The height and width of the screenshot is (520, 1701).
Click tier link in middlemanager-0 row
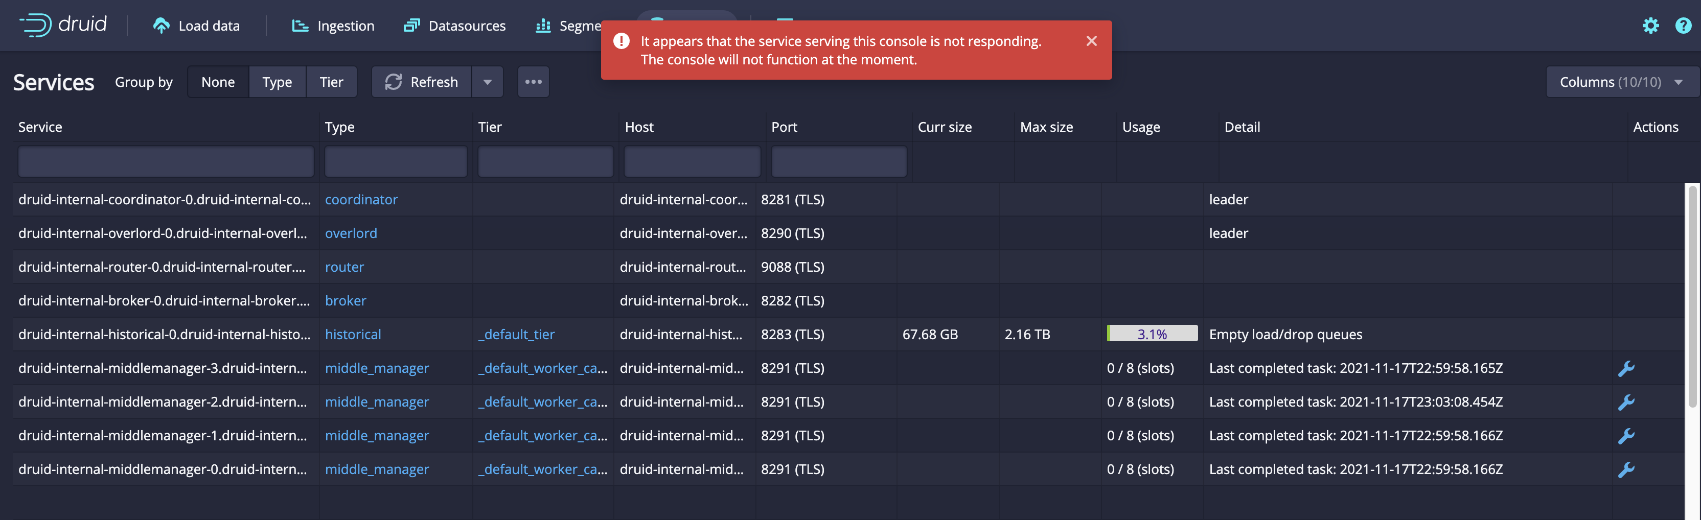(542, 469)
